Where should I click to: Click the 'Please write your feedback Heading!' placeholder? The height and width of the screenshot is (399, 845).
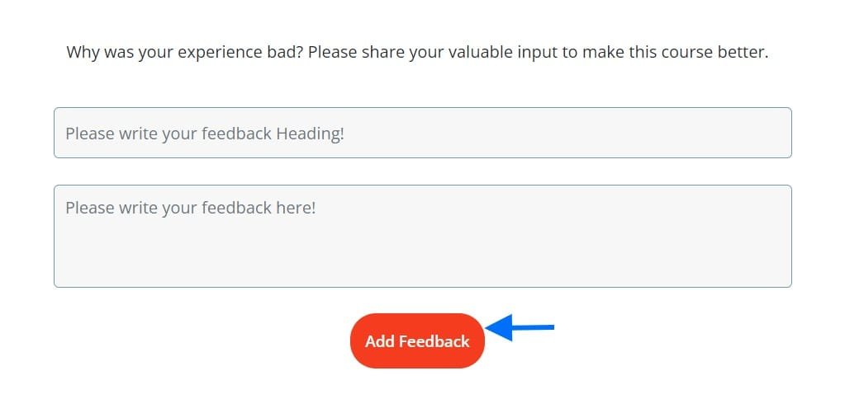coord(205,134)
